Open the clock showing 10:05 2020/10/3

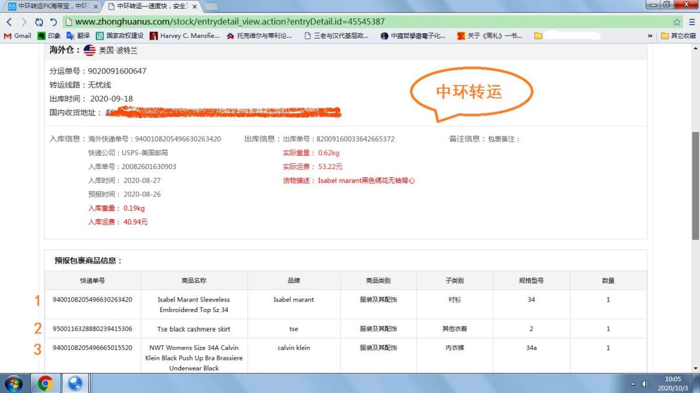(x=673, y=383)
